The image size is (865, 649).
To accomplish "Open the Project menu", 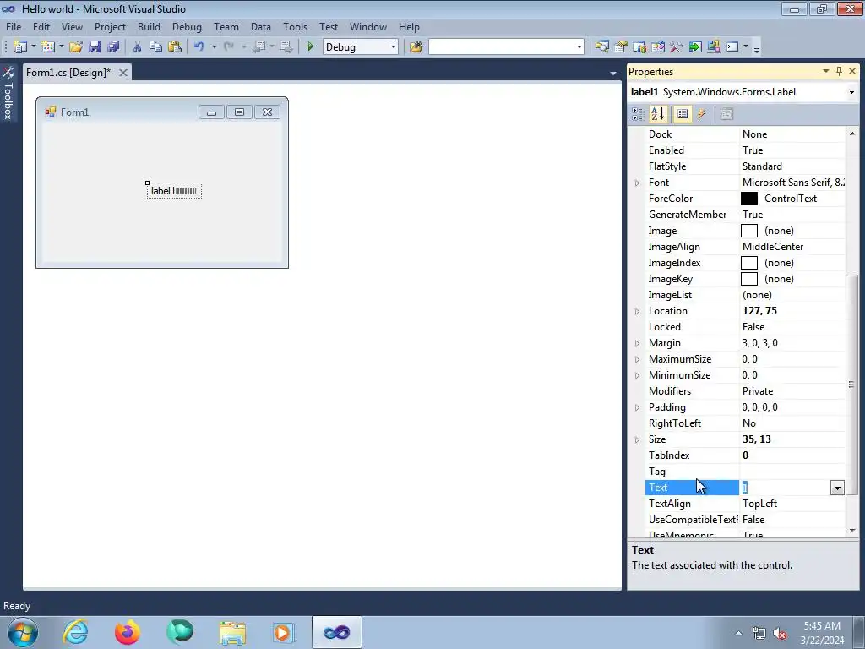I will pyautogui.click(x=110, y=26).
